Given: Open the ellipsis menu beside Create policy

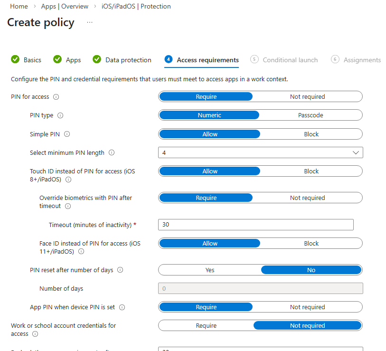Looking at the screenshot, I should click(90, 22).
